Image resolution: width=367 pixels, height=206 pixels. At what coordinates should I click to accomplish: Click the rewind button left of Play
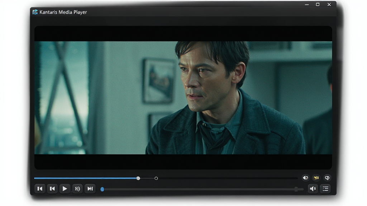[52, 189]
